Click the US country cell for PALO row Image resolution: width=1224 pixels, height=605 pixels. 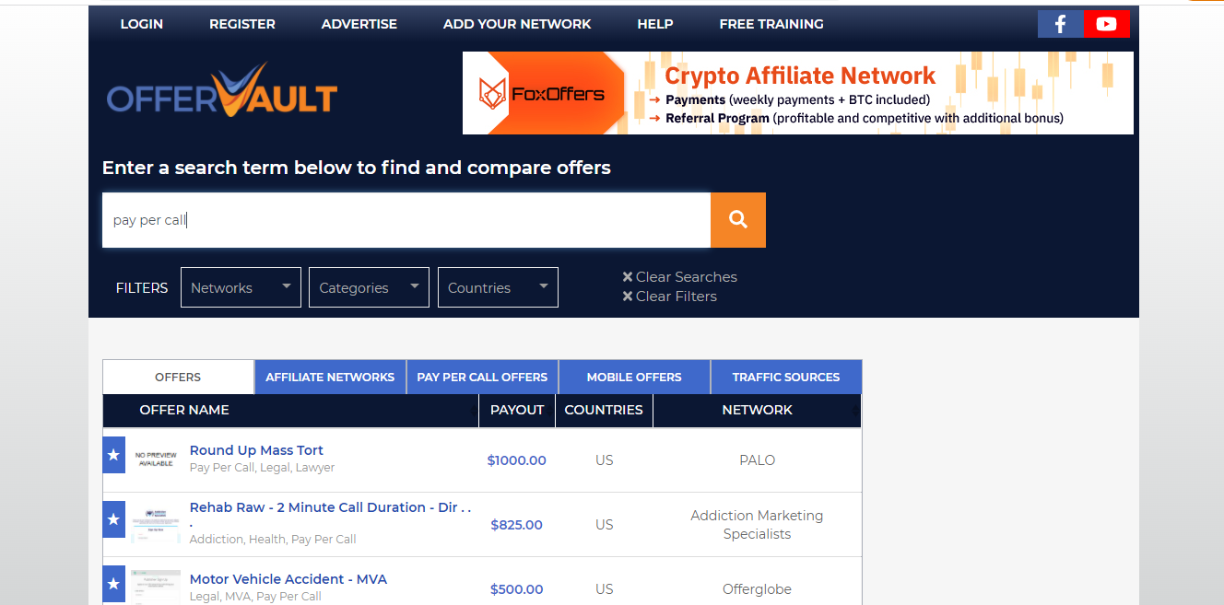[x=605, y=460]
